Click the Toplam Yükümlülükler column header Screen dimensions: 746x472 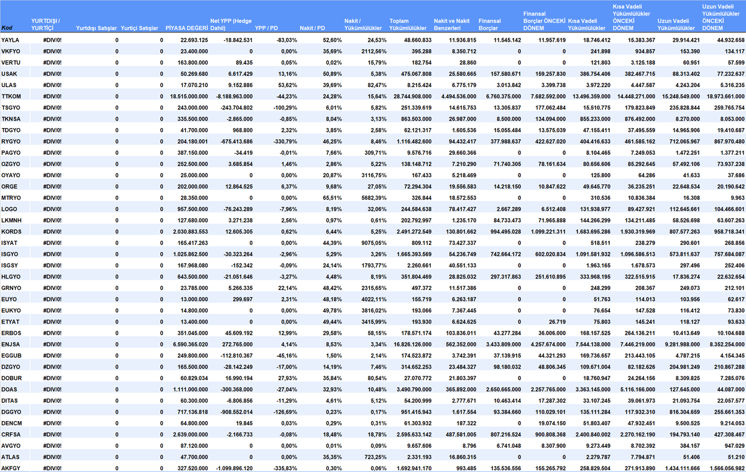[408, 24]
